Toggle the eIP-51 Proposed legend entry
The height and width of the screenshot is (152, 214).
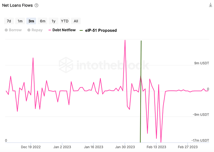point(98,30)
